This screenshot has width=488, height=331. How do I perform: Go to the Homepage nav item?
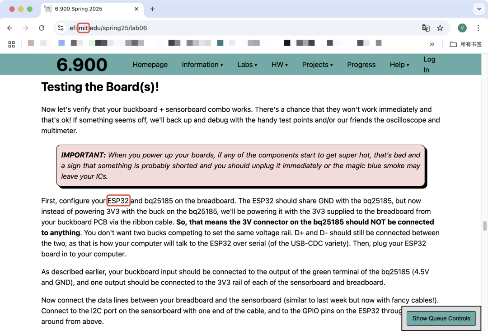[x=150, y=65]
